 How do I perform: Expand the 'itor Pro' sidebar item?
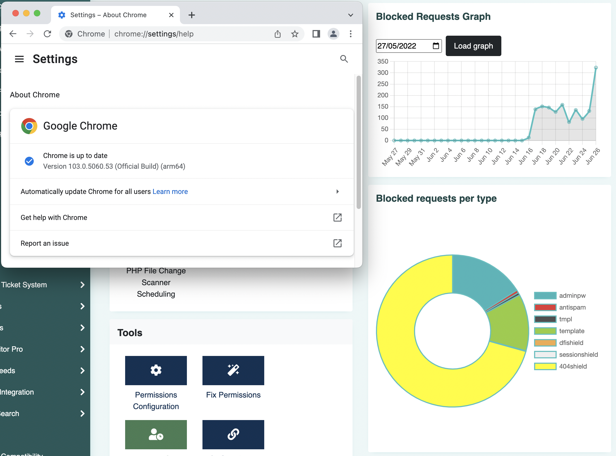pos(82,349)
